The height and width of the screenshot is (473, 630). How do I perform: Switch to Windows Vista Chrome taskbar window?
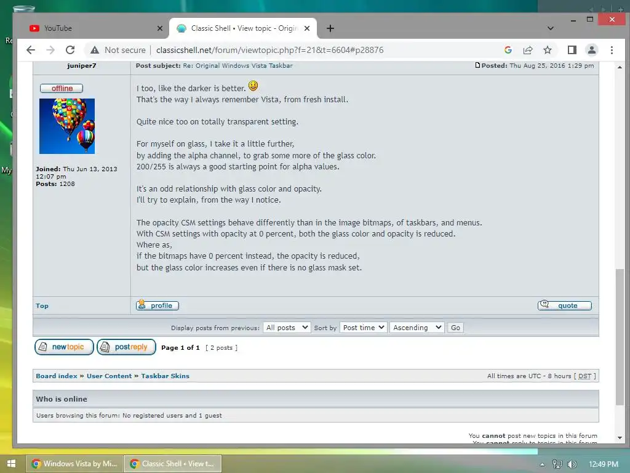click(x=74, y=464)
